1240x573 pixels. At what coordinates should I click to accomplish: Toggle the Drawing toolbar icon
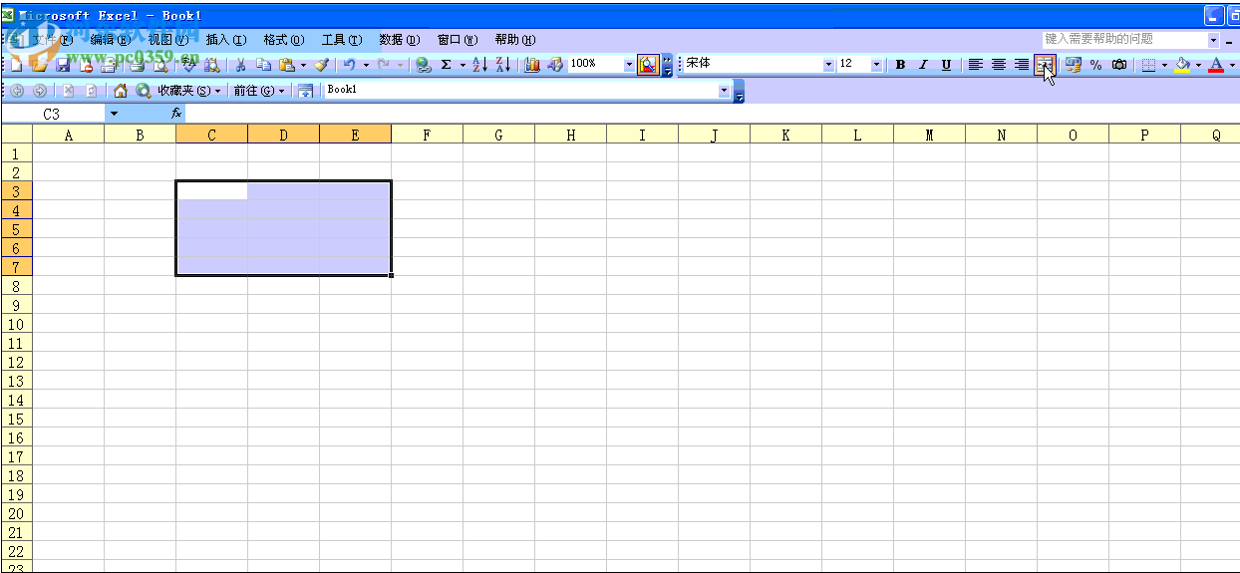pos(555,65)
